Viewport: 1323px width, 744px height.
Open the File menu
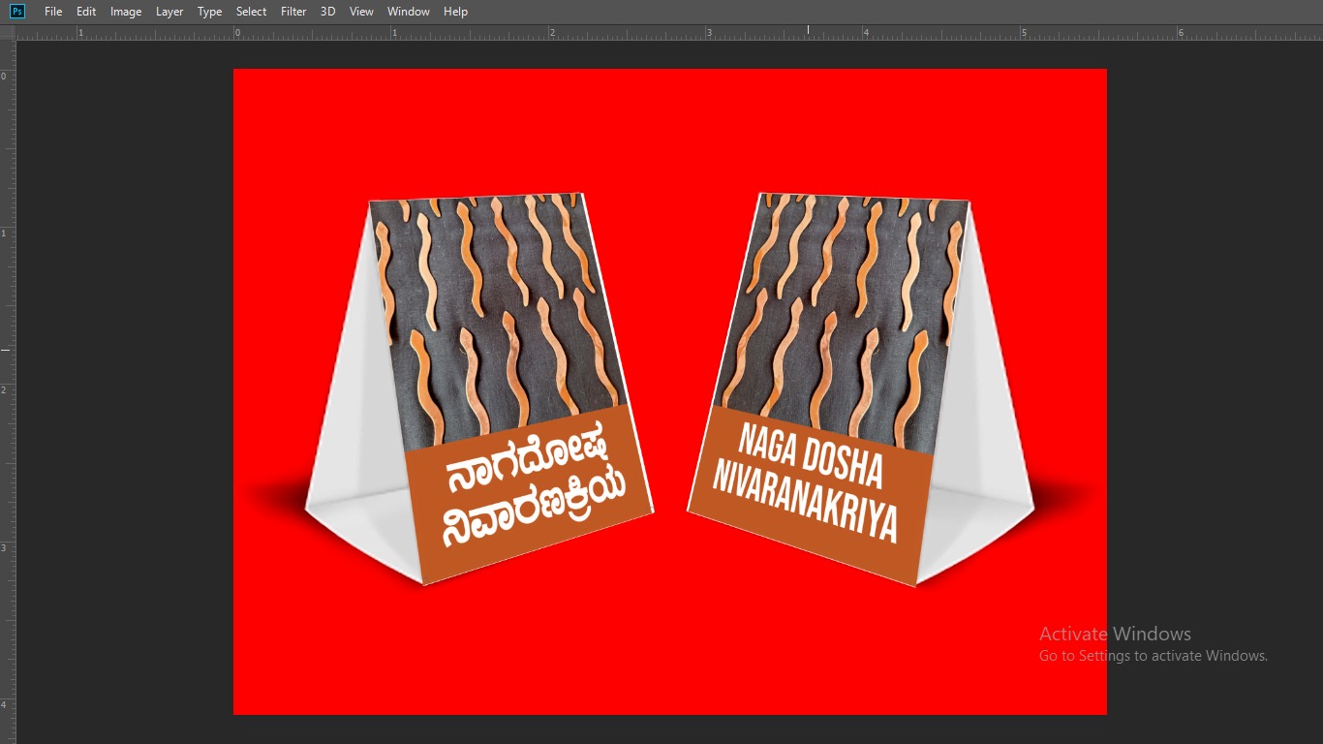(x=53, y=12)
